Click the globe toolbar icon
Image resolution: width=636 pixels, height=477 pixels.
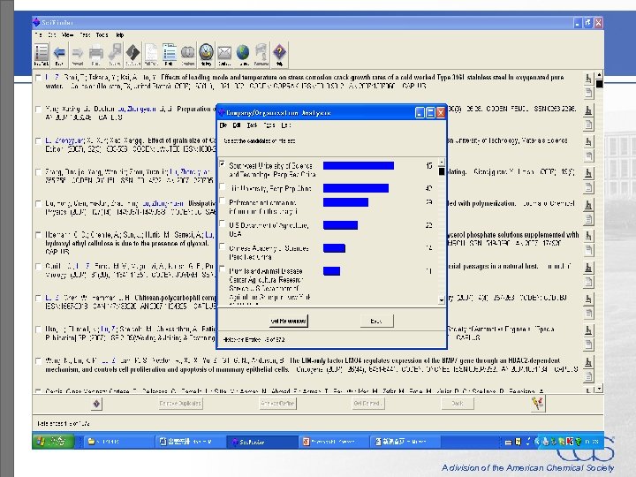(243, 55)
